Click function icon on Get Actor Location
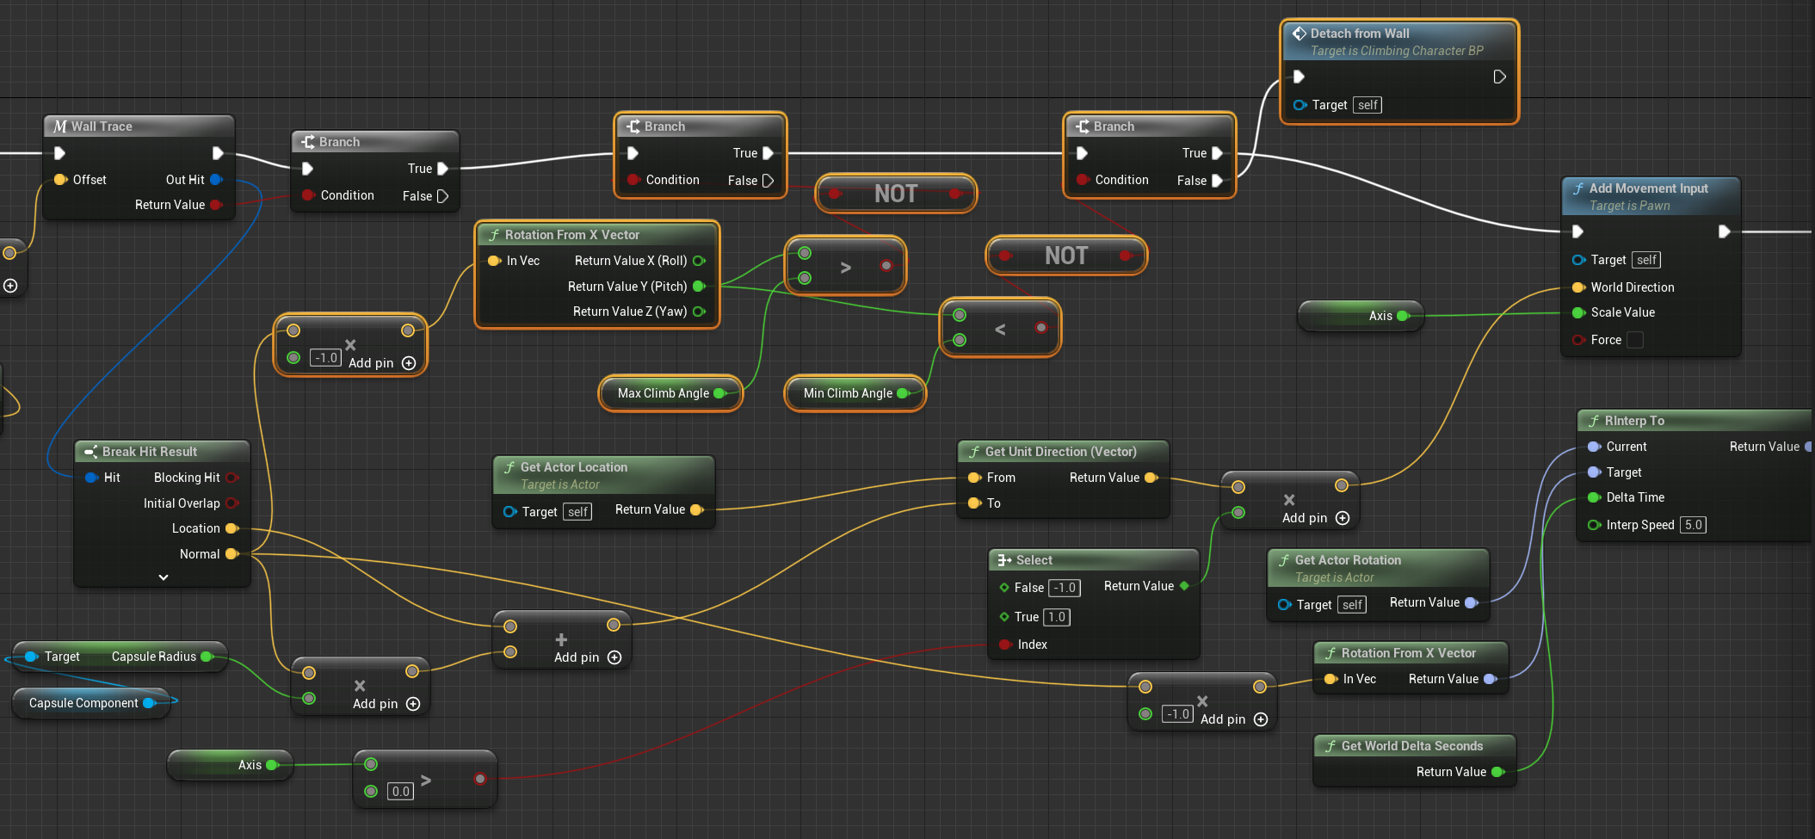1815x839 pixels. pos(509,467)
